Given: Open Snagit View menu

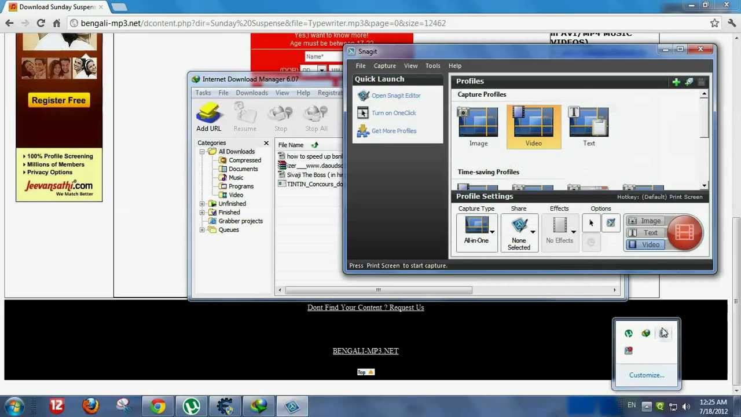Looking at the screenshot, I should [x=410, y=66].
